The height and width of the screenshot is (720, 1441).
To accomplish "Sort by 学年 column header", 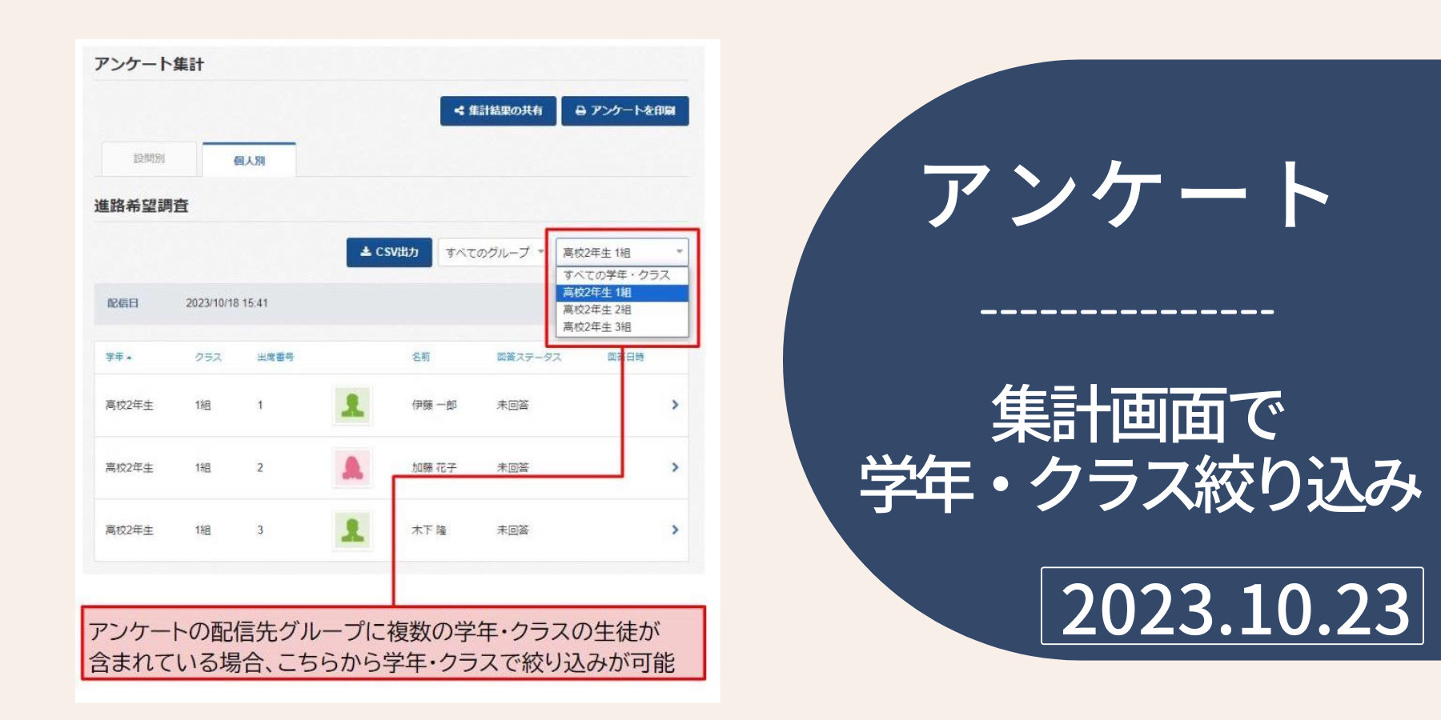I will pos(118,357).
